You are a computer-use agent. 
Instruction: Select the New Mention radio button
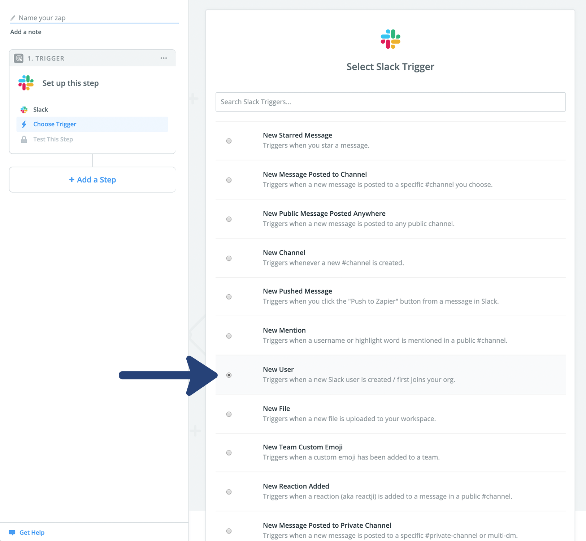(x=229, y=336)
